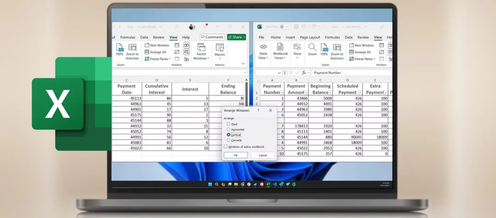Toggle Synchronous Scrolling in left window
This screenshot has width=496, height=218.
point(186,52)
